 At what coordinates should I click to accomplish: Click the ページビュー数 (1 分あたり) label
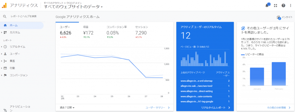point(195,47)
